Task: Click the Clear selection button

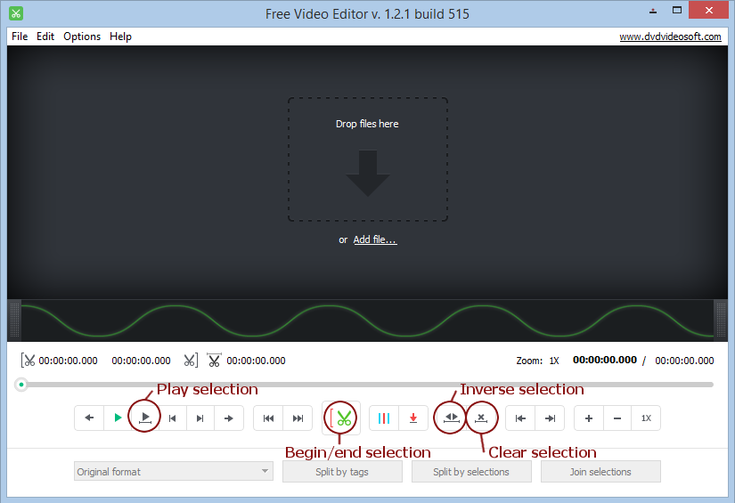Action: click(481, 418)
